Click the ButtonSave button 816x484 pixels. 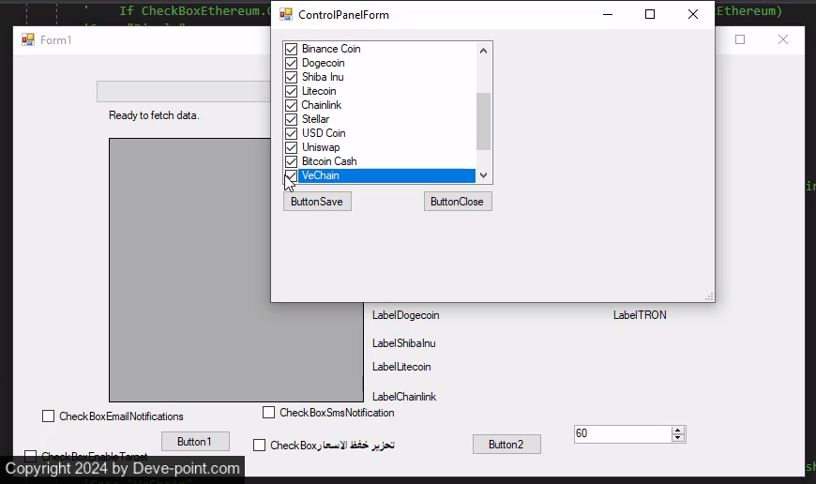click(x=317, y=202)
